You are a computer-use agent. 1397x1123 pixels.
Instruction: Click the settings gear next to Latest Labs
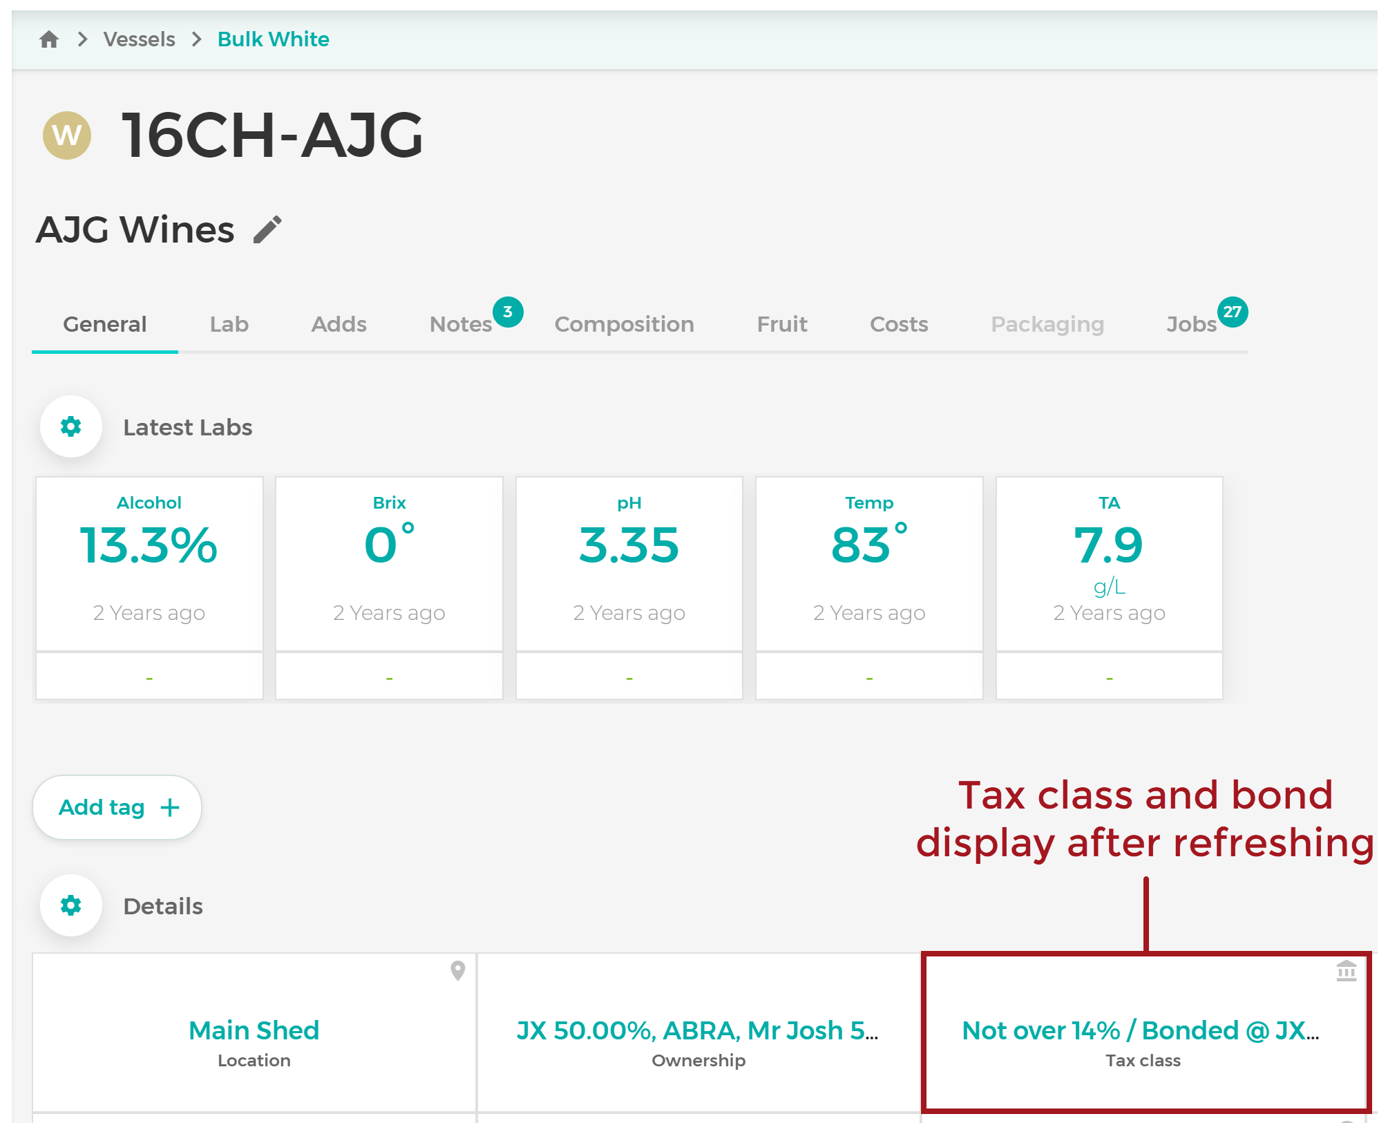(x=70, y=426)
